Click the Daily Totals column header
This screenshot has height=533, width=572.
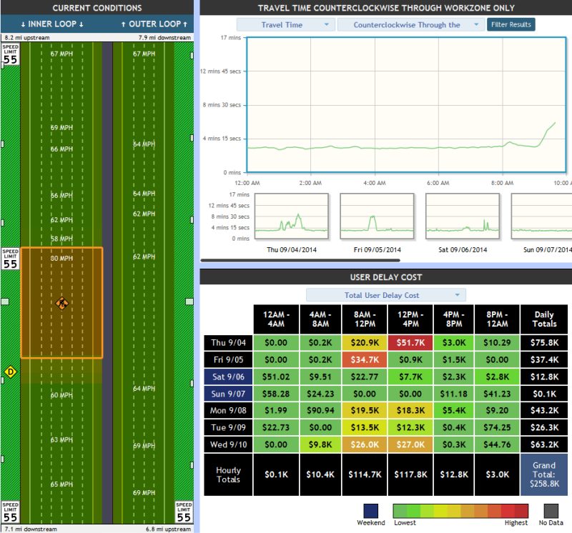545,319
